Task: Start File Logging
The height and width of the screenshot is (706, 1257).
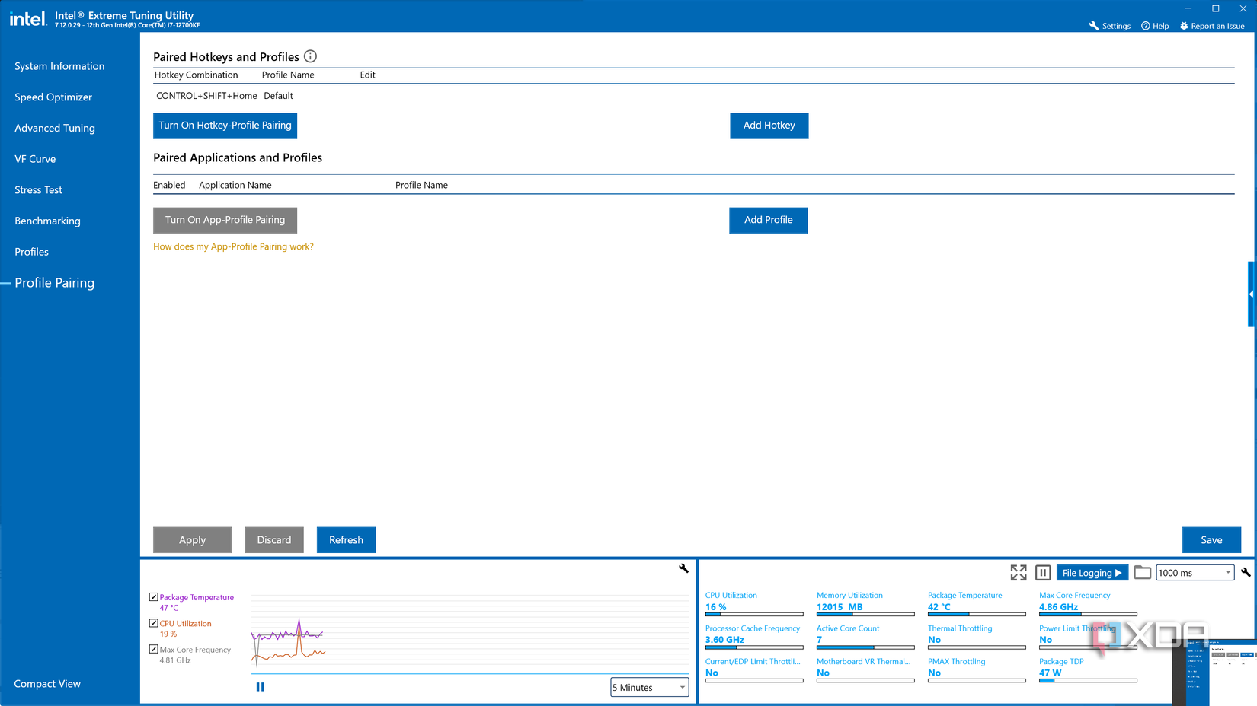Action: [1091, 573]
